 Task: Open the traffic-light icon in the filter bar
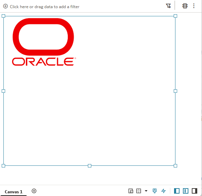click(x=185, y=6)
